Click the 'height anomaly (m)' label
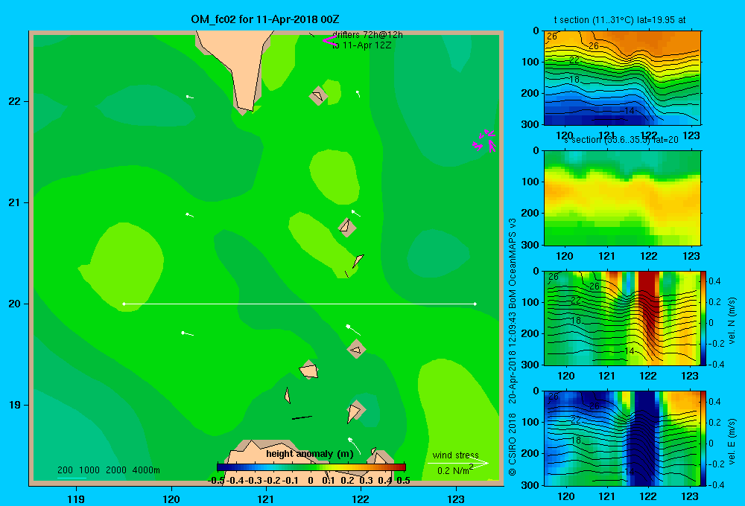Image resolution: width=745 pixels, height=506 pixels. tap(310, 454)
